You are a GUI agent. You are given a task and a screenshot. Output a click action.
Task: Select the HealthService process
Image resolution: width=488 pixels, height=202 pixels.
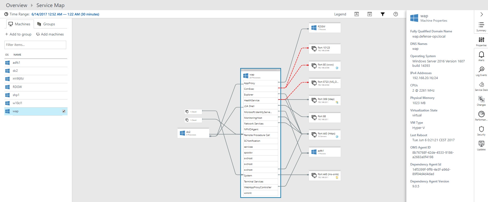coord(260,100)
